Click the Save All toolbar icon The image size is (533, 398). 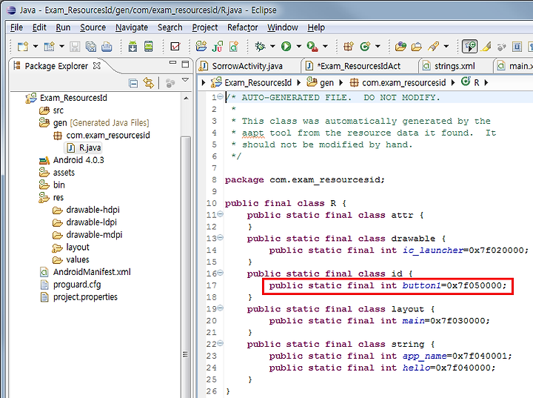point(91,46)
